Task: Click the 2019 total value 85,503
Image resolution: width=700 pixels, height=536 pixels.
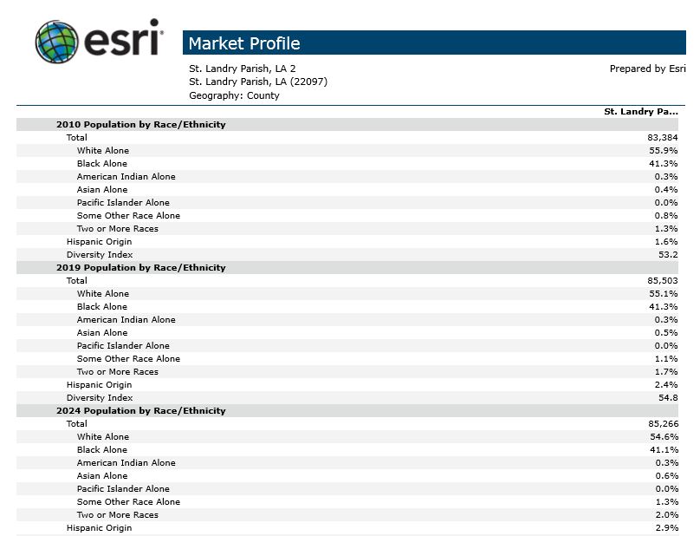Action: click(x=663, y=280)
